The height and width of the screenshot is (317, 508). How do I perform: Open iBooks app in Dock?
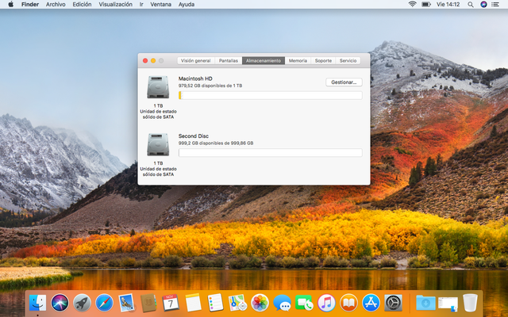[x=348, y=303]
